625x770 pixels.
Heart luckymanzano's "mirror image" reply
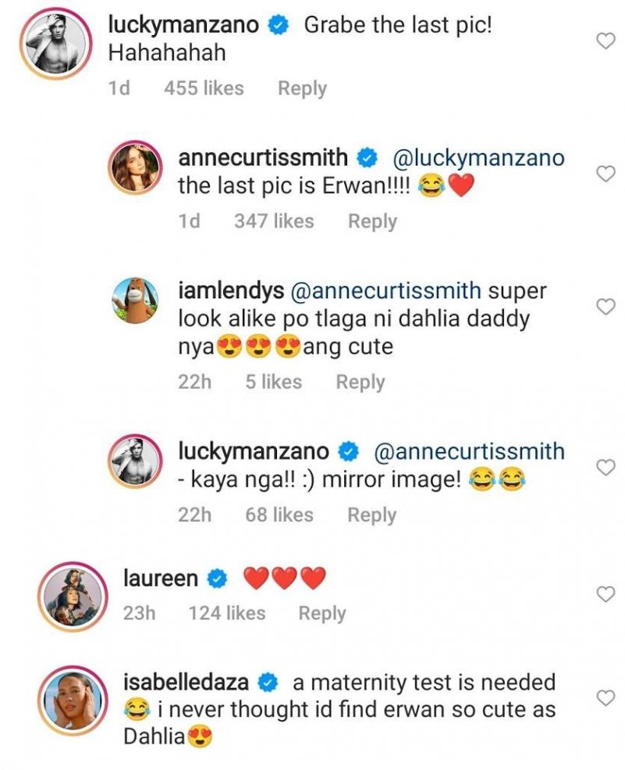point(605,467)
